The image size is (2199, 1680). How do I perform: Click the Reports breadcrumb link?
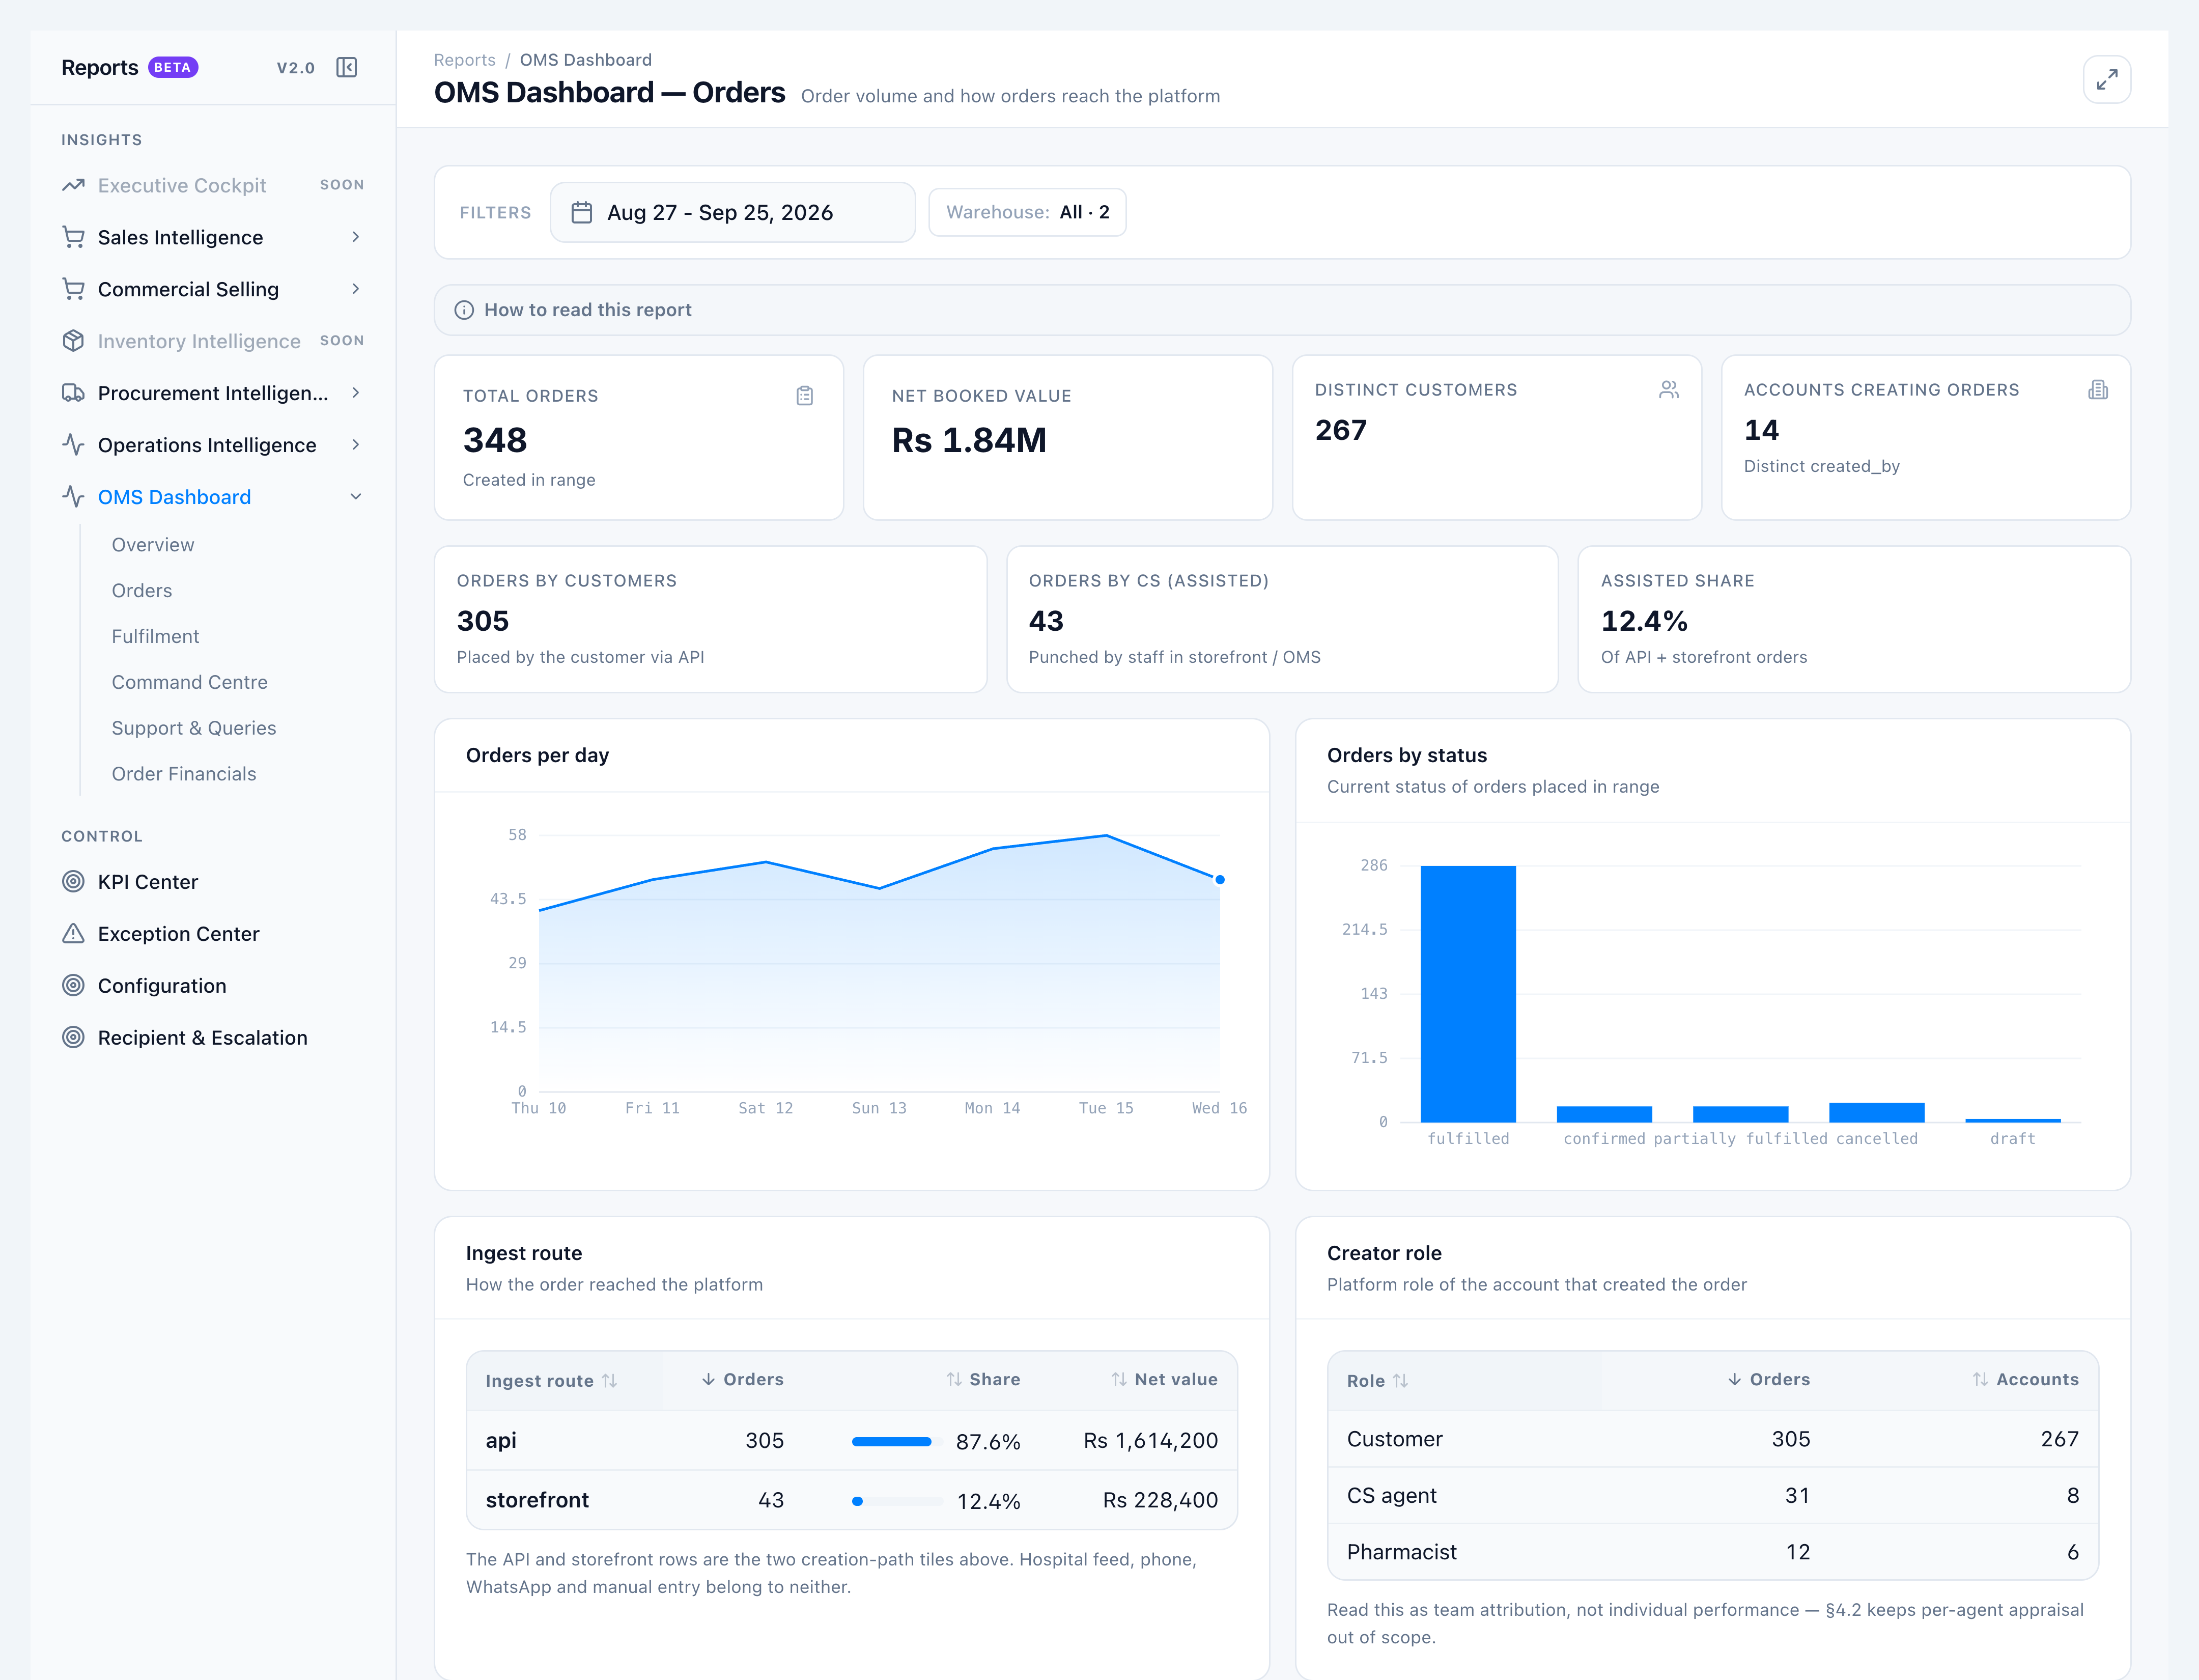[x=464, y=60]
